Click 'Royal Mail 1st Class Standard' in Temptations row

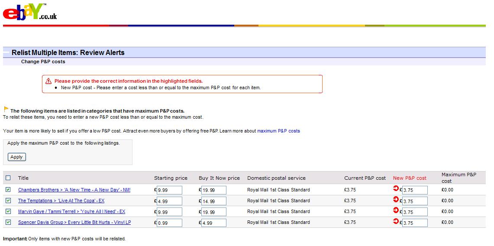tap(278, 201)
